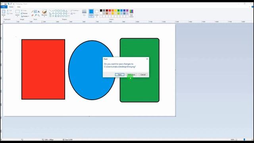Close the Paint save prompt with X

[147, 59]
